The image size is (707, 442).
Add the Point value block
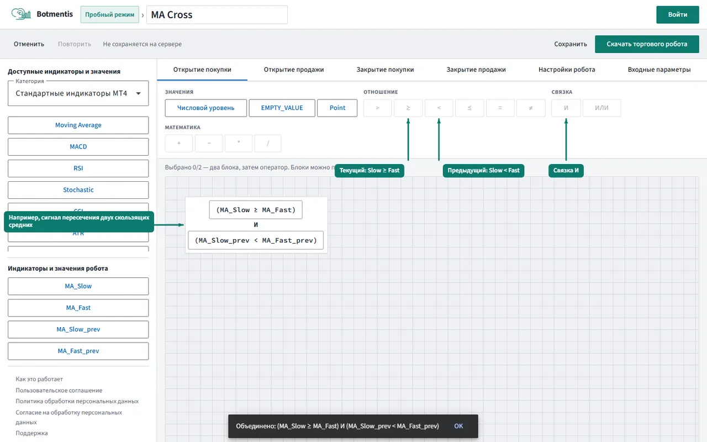337,108
